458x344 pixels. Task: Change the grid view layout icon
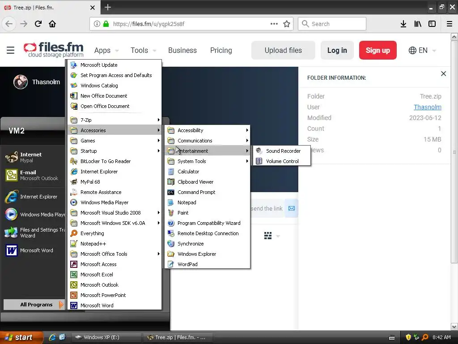268,236
